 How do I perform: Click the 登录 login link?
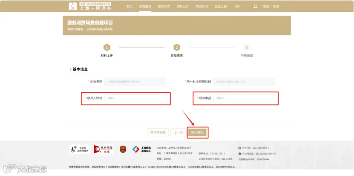click(x=266, y=6)
